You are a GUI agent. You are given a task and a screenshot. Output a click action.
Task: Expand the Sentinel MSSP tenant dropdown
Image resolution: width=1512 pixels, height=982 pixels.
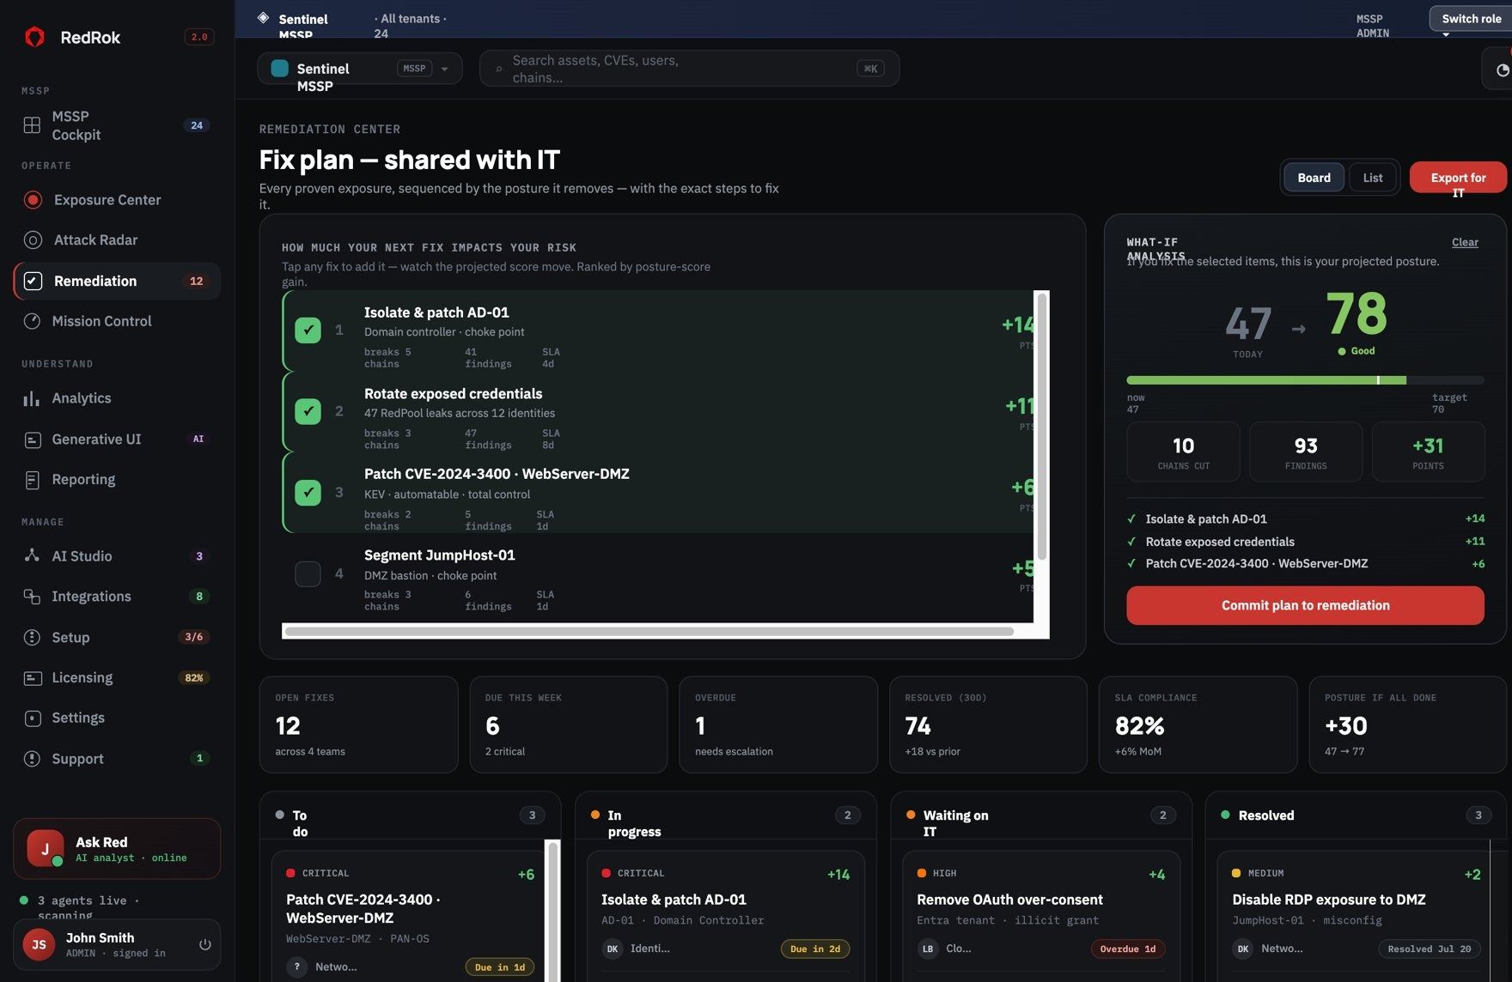pyautogui.click(x=359, y=69)
